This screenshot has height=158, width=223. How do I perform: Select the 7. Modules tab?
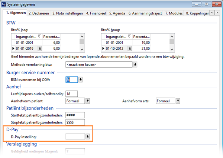tap(174, 13)
